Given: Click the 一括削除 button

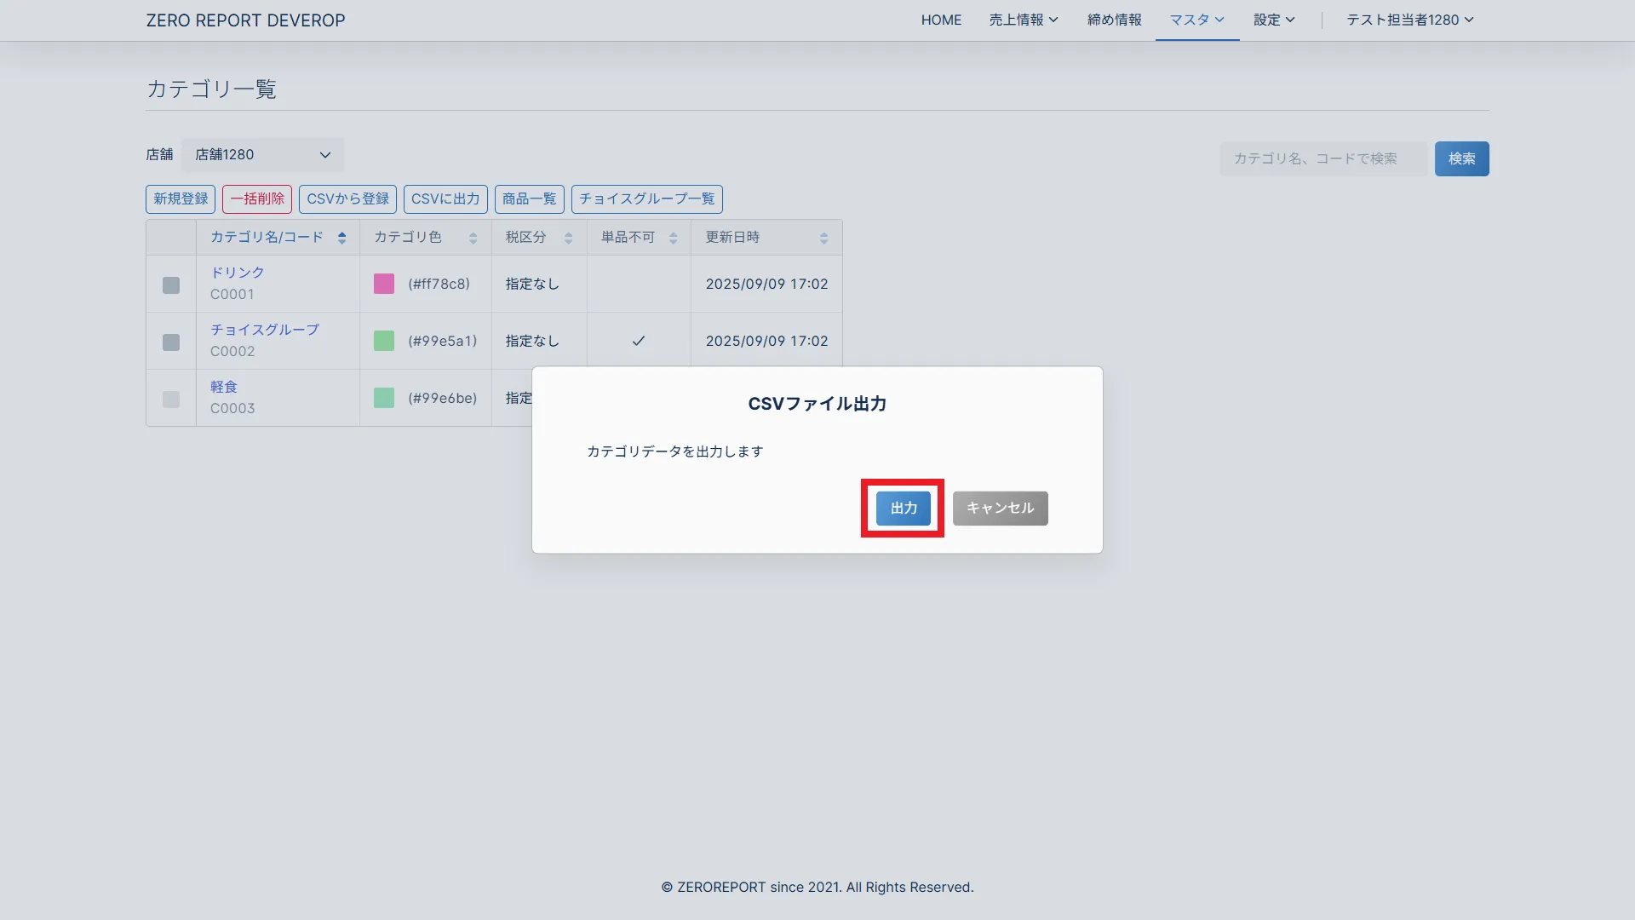Looking at the screenshot, I should tap(257, 199).
